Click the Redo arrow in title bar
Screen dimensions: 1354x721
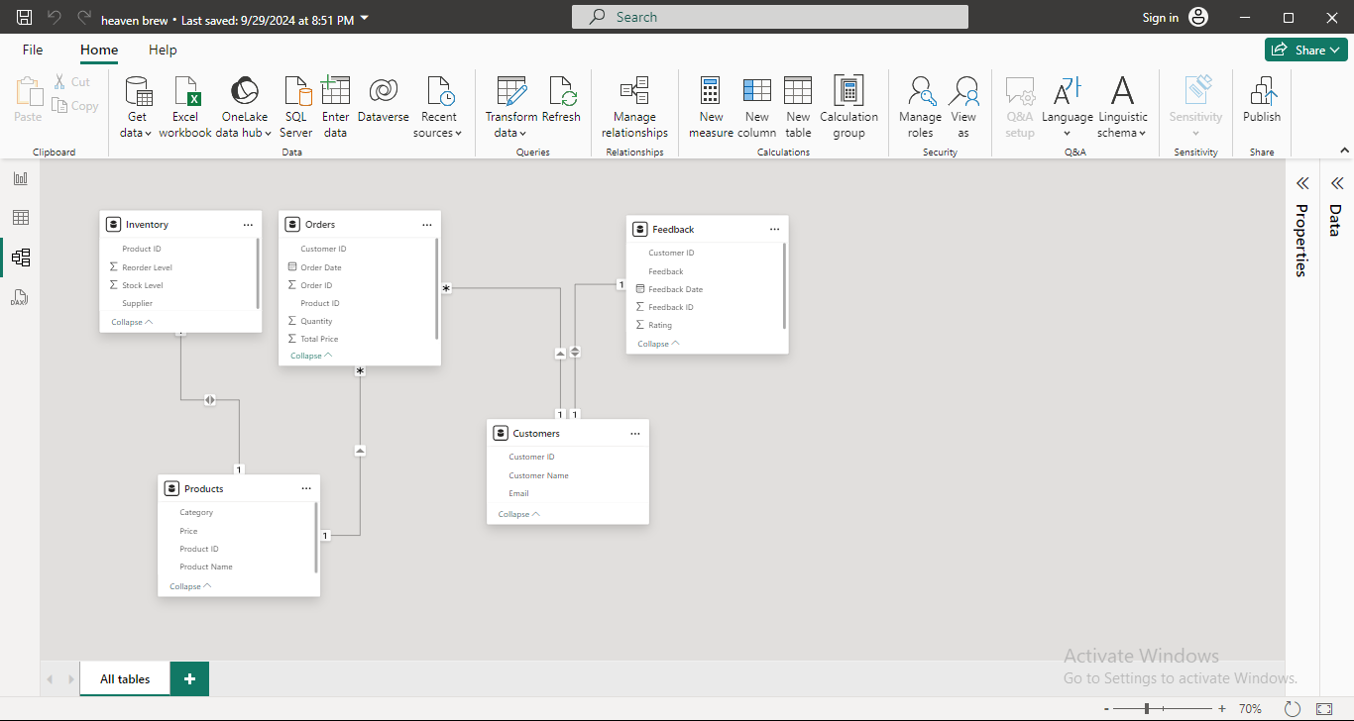[x=84, y=18]
